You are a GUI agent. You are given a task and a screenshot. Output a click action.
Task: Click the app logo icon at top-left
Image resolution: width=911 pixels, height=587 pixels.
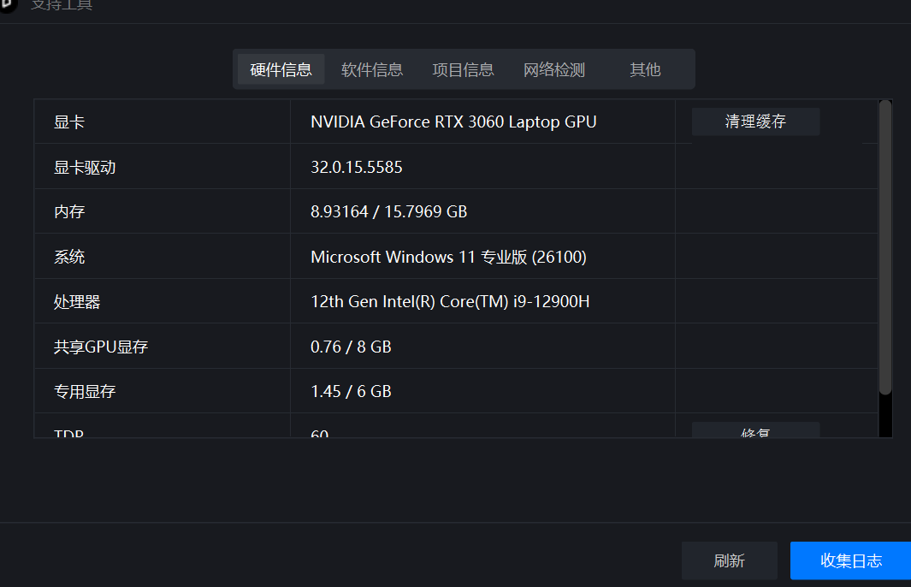tap(7, 5)
